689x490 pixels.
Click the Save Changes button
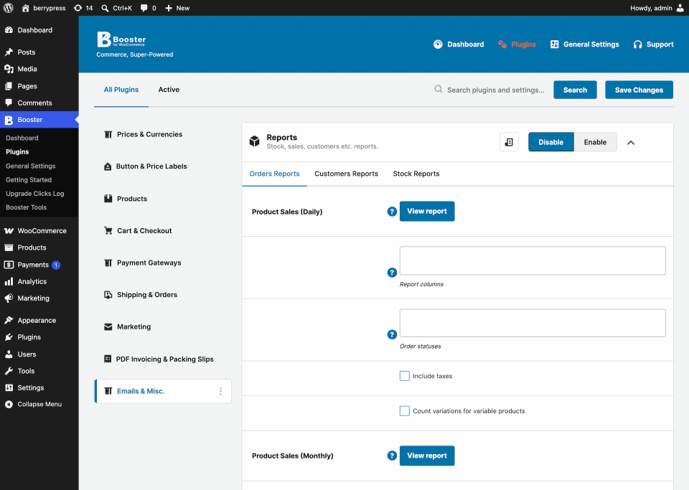[639, 90]
